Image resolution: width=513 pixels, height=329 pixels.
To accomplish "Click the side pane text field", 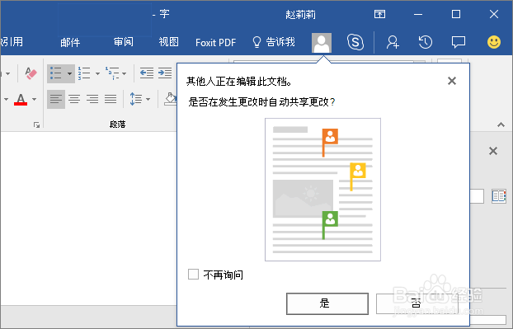I will [477, 196].
